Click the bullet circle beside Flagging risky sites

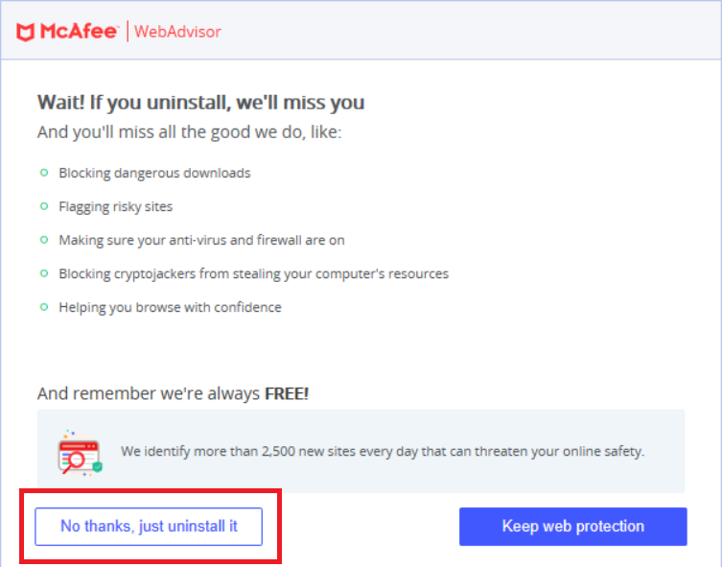tap(43, 206)
